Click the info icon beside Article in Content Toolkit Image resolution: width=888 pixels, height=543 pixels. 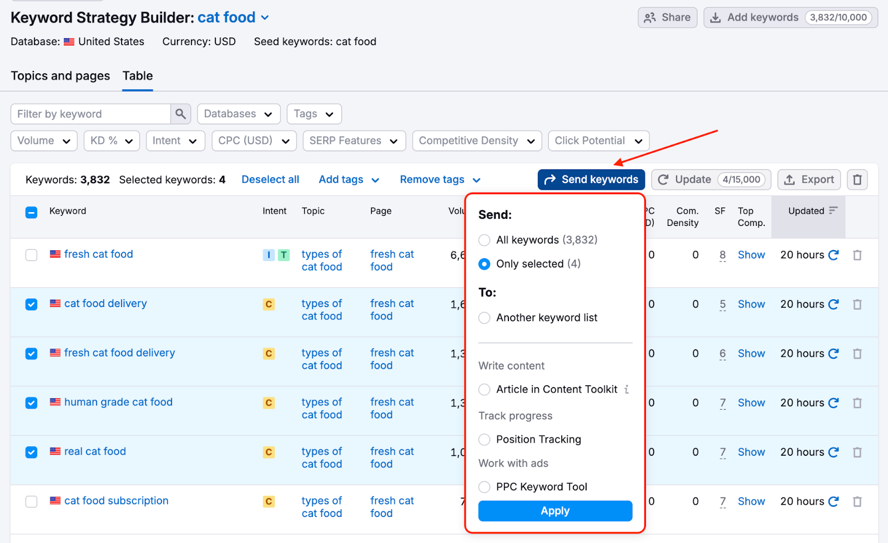point(627,389)
